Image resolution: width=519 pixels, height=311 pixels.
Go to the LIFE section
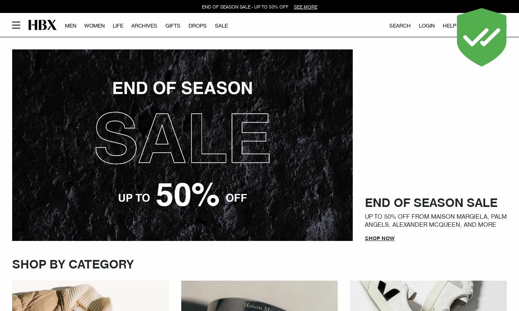tap(118, 26)
